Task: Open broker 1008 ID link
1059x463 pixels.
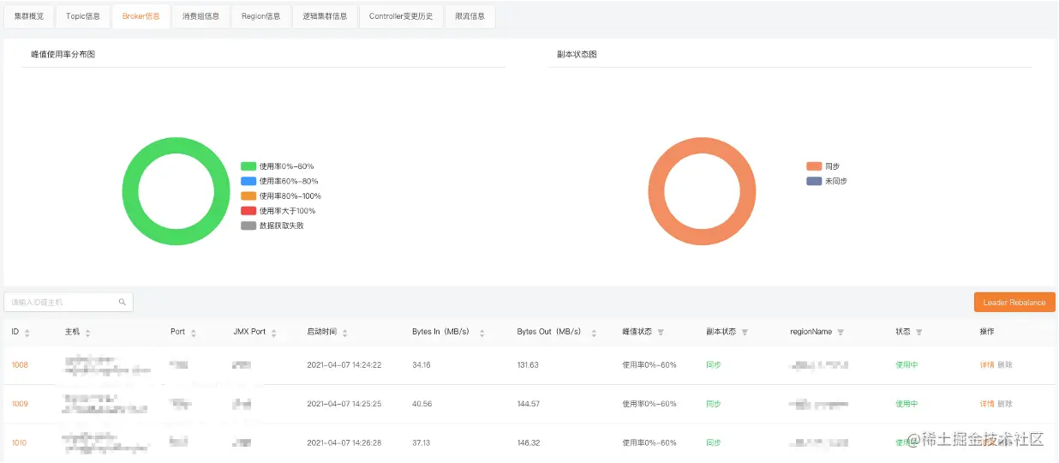Action: [20, 365]
